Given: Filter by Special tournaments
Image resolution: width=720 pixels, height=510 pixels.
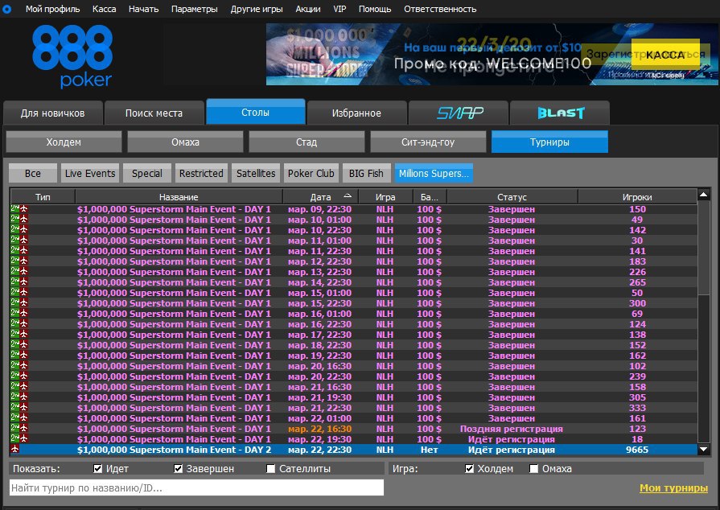Looking at the screenshot, I should 147,174.
